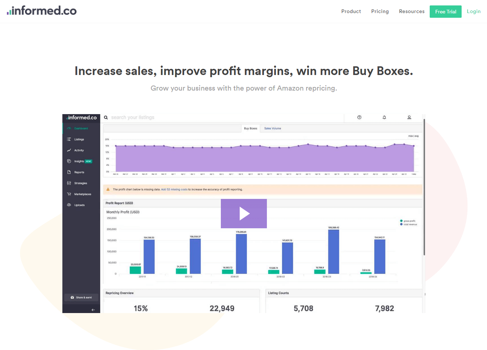Viewport: 487px width, 350px height.
Task: Click the 7,982 listing count
Action: pyautogui.click(x=384, y=308)
